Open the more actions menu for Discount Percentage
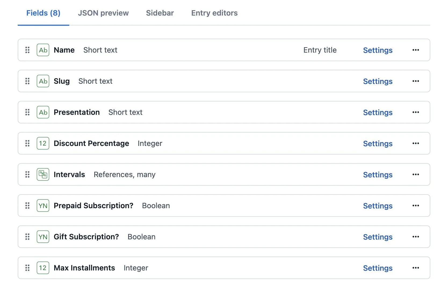This screenshot has height=293, width=448. (x=416, y=143)
